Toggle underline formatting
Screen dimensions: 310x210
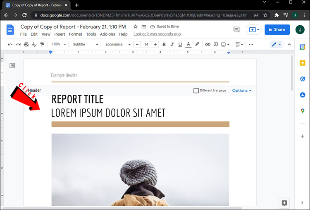[180, 44]
